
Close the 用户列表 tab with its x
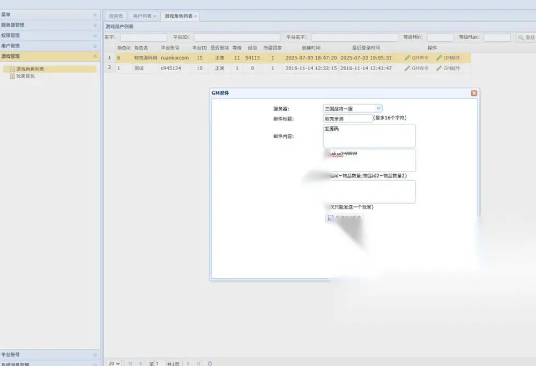click(x=154, y=17)
